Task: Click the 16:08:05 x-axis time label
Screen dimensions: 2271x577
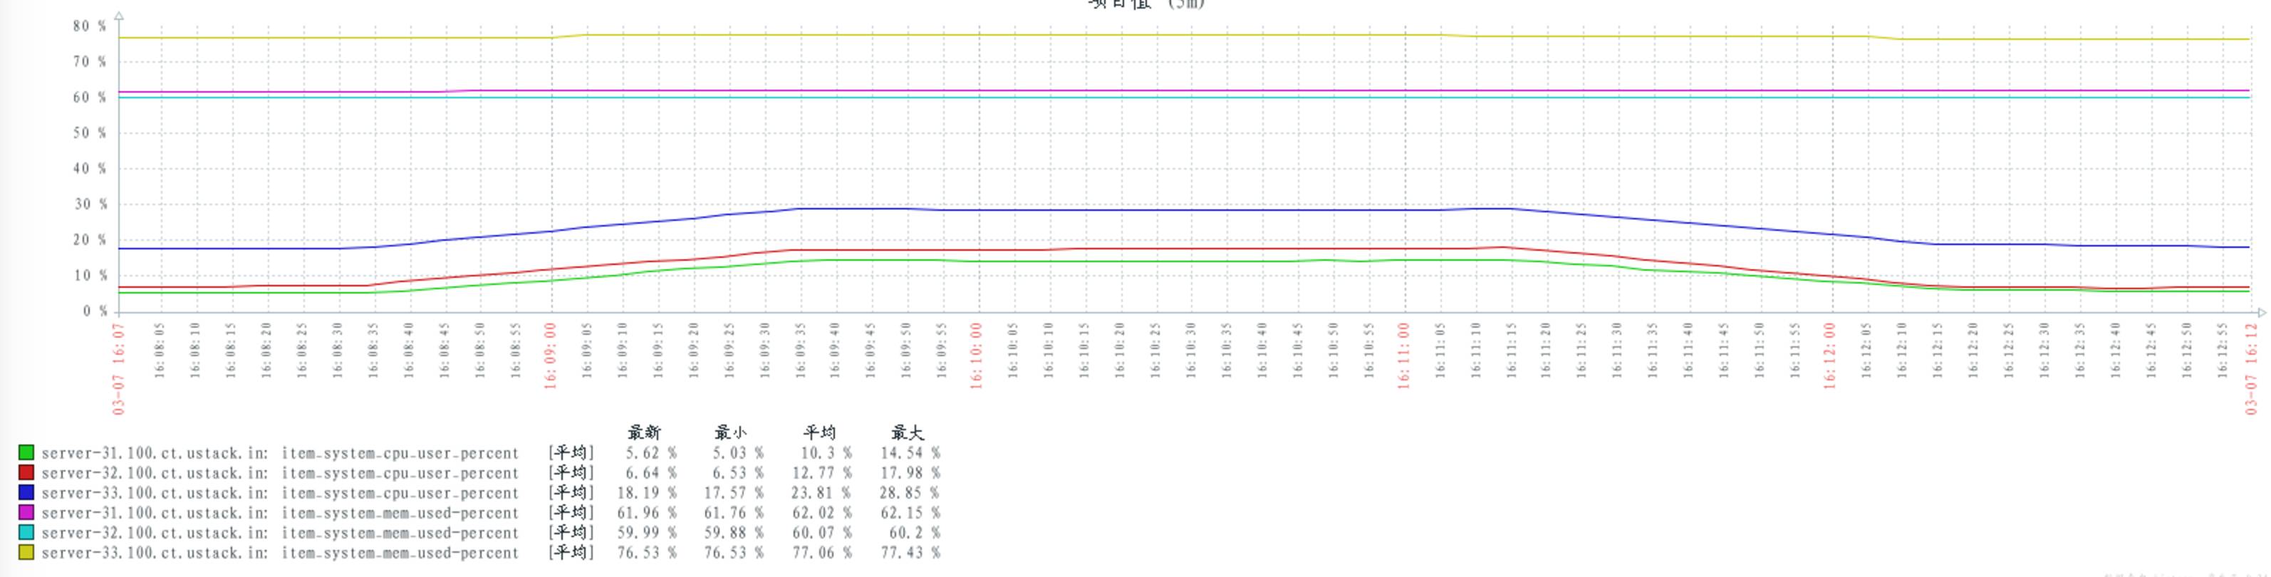Action: pos(160,350)
